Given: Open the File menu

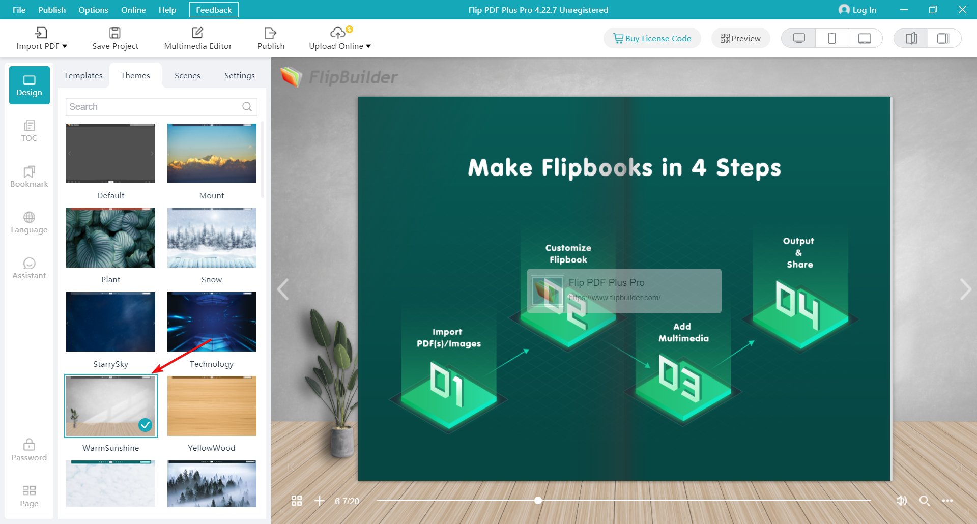Looking at the screenshot, I should tap(19, 10).
